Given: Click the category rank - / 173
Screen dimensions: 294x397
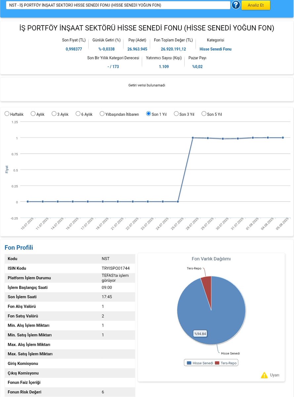Looking at the screenshot, I should pyautogui.click(x=113, y=66).
